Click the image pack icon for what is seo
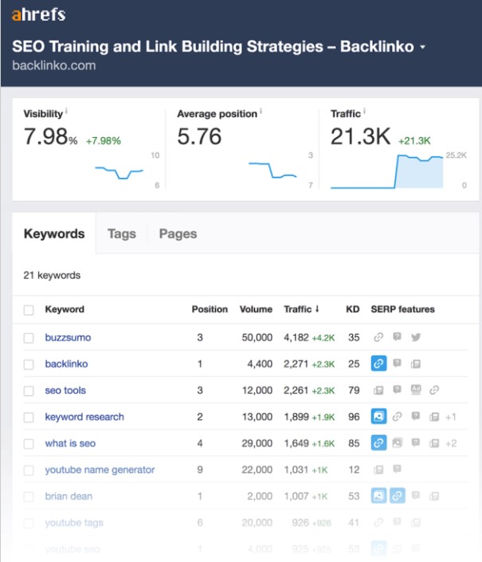Image resolution: width=482 pixels, height=562 pixels. [x=397, y=443]
